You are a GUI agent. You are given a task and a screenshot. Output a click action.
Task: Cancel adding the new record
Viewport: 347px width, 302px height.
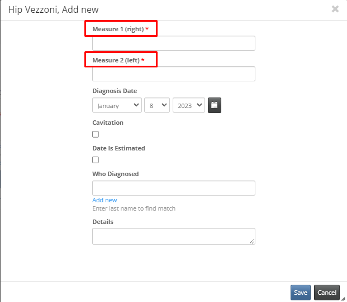pos(327,293)
